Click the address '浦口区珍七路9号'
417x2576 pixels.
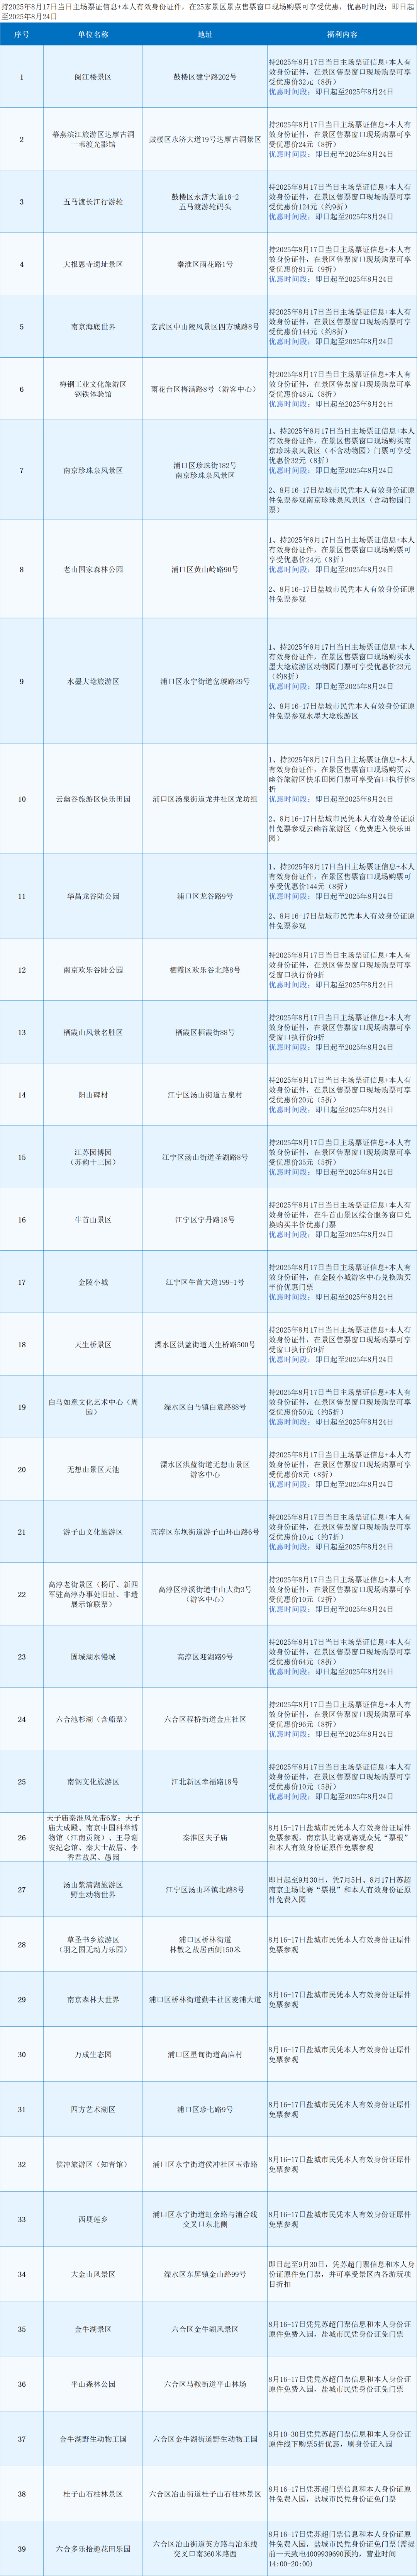click(x=205, y=2109)
